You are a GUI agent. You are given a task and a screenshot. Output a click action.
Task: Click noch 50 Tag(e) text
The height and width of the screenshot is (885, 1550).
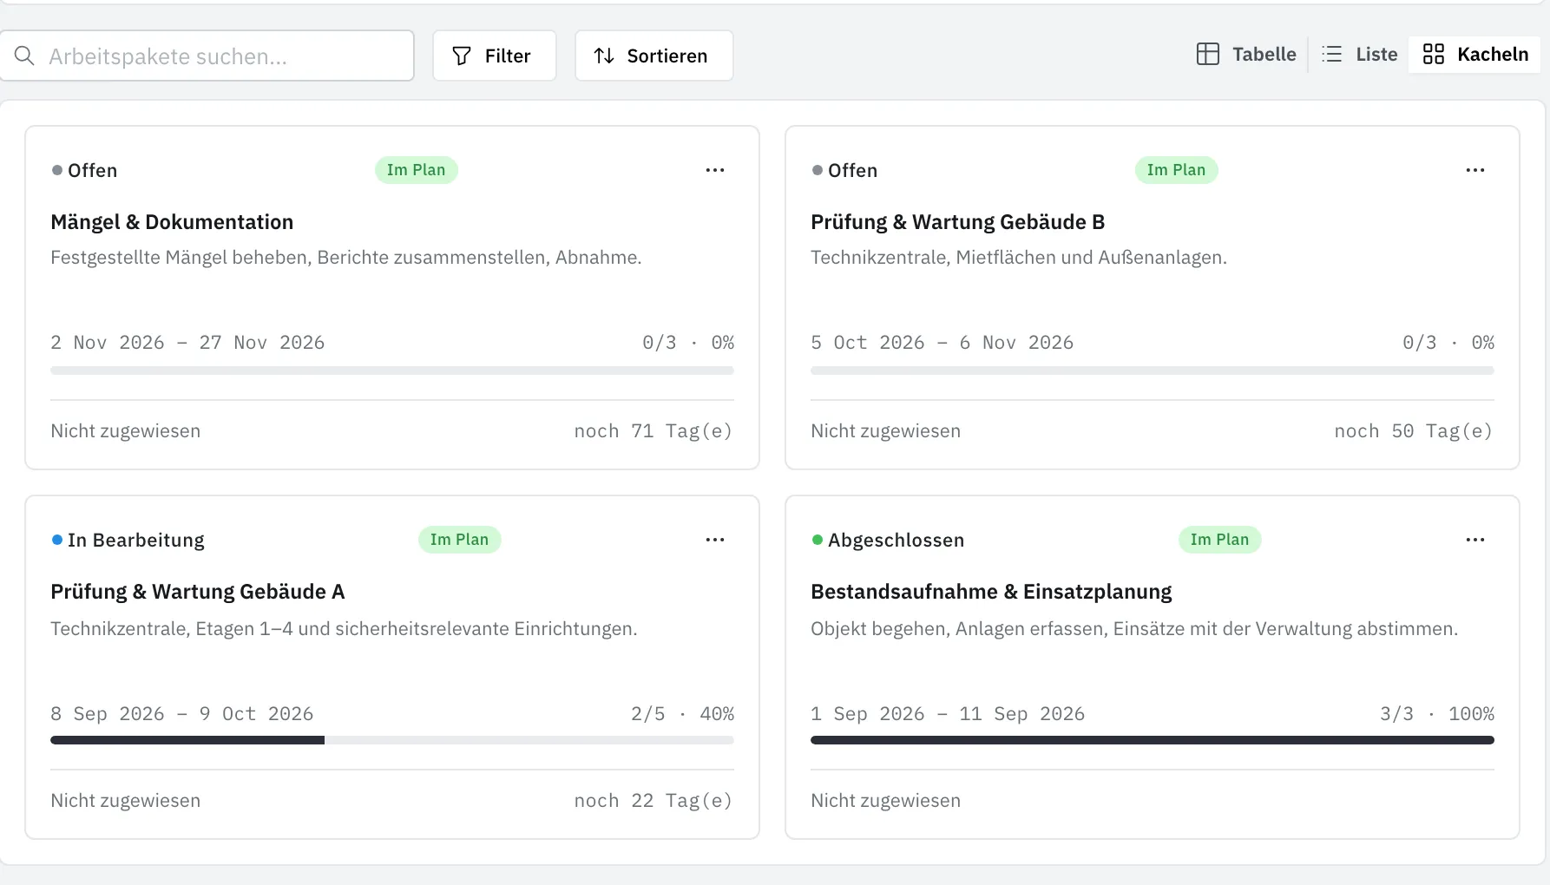(1414, 431)
